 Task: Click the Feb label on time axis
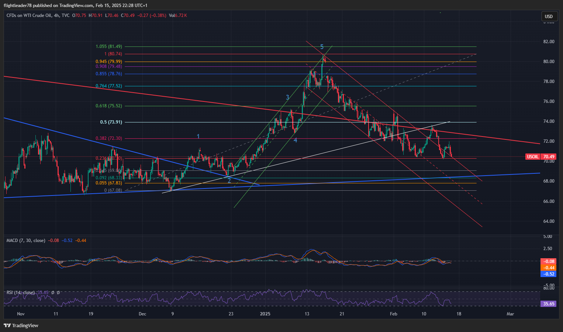(x=394, y=314)
